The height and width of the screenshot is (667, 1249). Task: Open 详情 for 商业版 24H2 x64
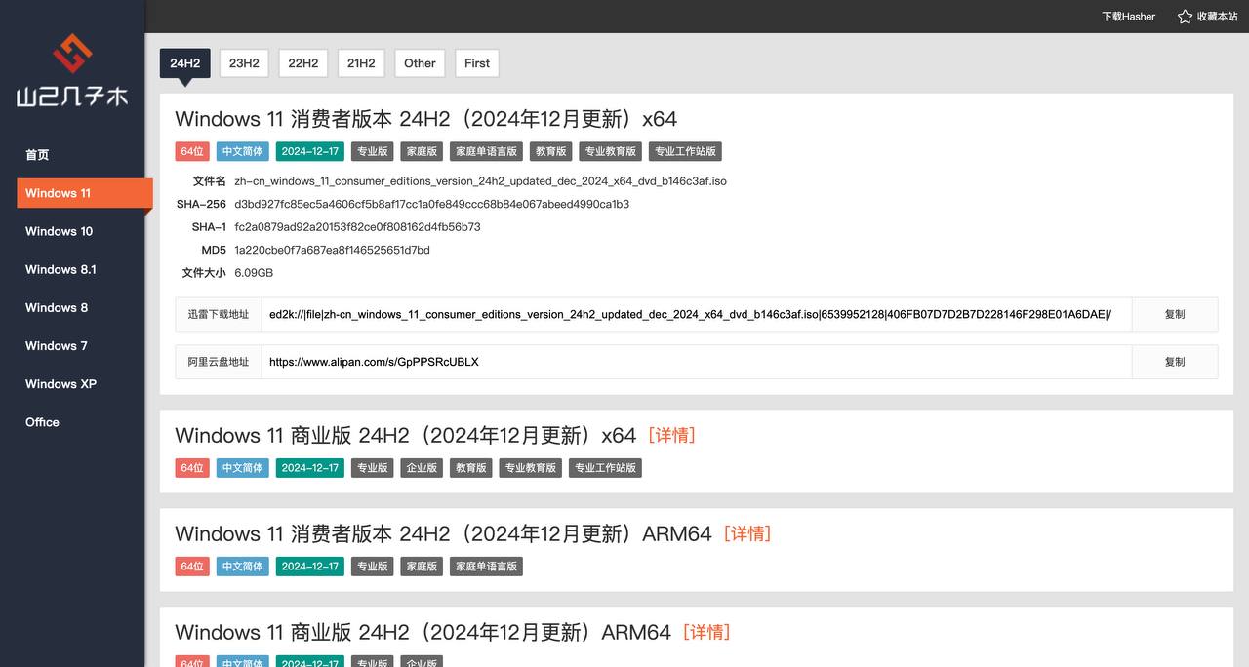[x=672, y=435]
